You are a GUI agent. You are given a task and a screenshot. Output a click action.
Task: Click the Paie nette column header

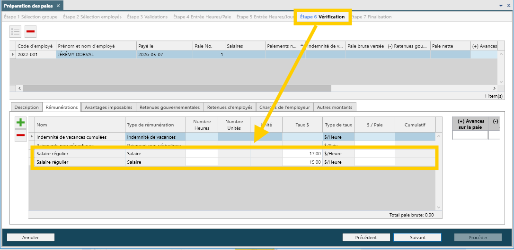(x=451, y=46)
